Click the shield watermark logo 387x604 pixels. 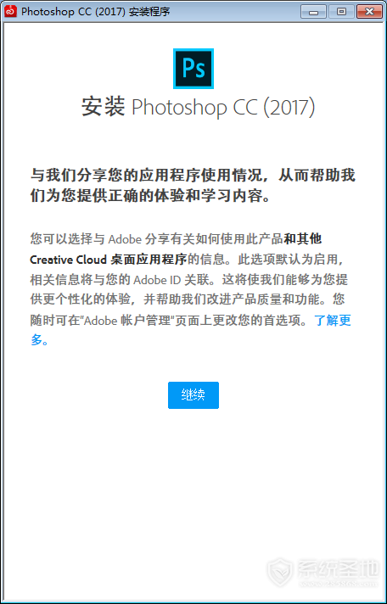[281, 573]
